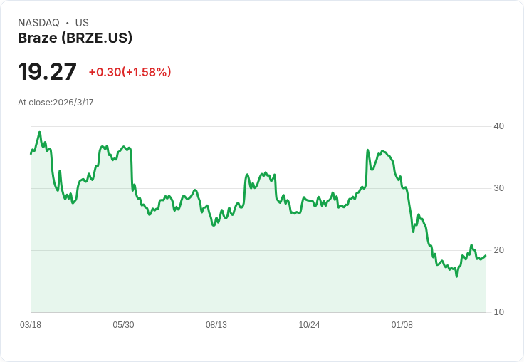Click the steep drop right after 05/30
Viewport: 524px width, 362px height.
tap(131, 169)
